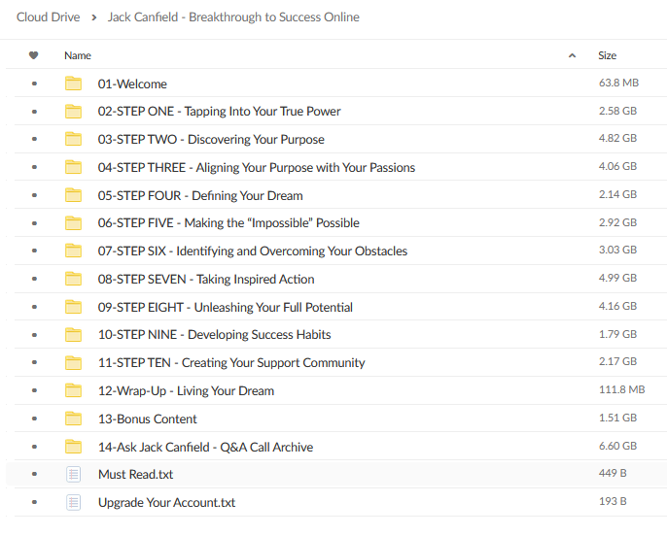Toggle favorite dot for 09-STEP EIGHT row
Viewport: 667px width, 536px height.
point(34,307)
